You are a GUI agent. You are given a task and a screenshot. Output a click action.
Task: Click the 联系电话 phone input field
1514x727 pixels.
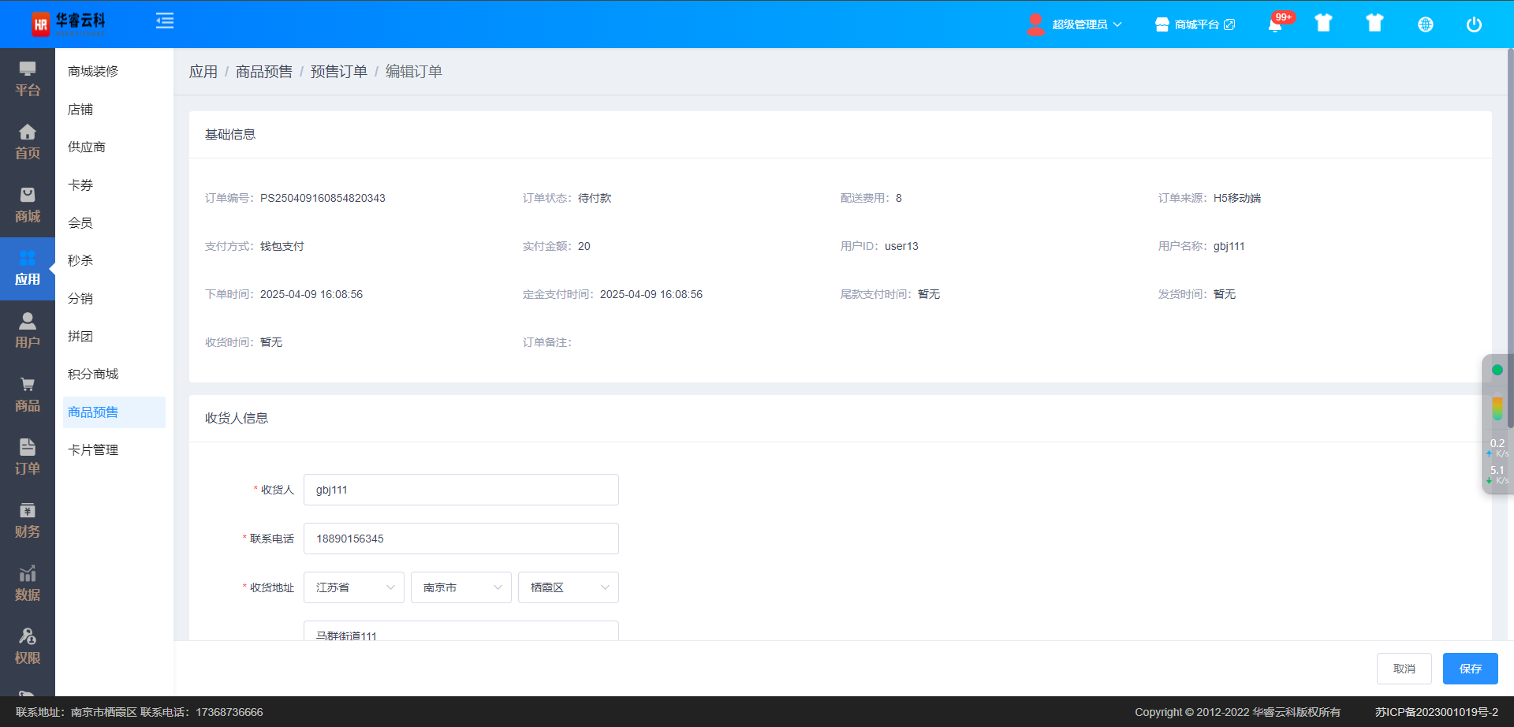click(x=461, y=539)
